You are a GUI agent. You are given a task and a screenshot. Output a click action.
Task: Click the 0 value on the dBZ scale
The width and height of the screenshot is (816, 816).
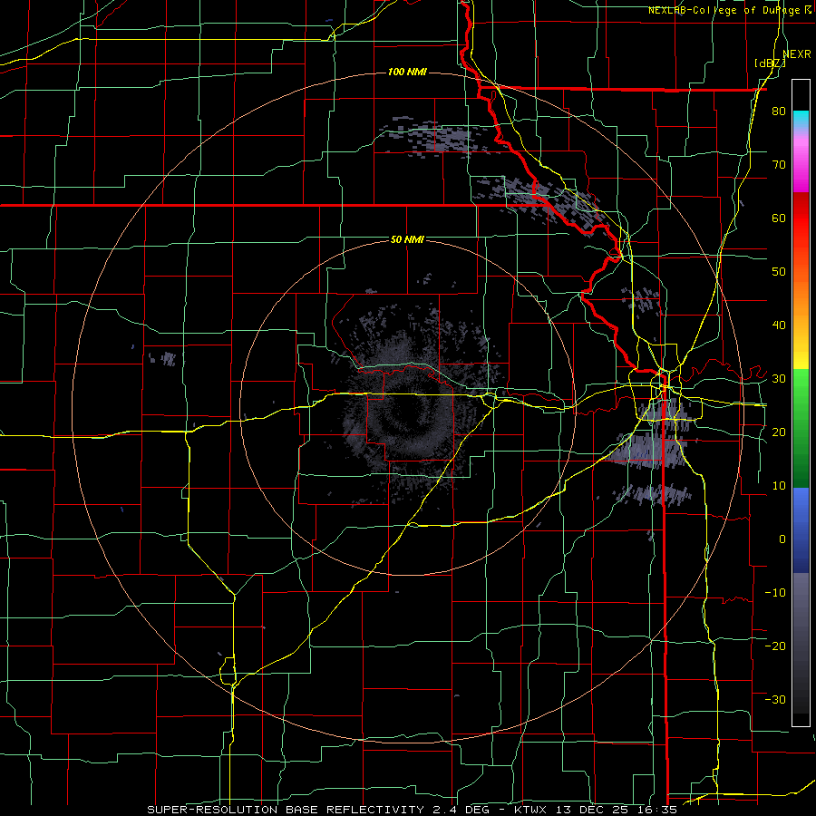(782, 539)
